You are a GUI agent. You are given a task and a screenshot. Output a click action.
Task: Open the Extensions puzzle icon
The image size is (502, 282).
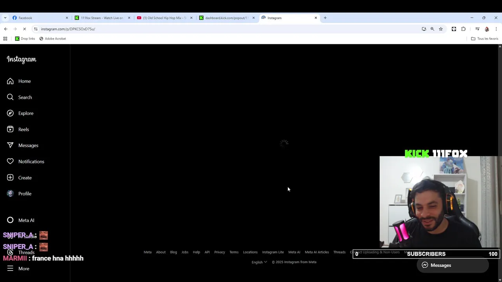point(464,29)
